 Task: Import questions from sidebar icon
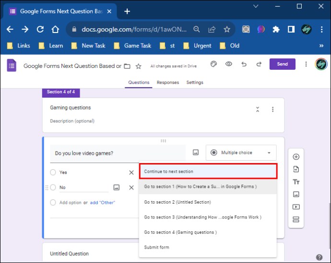[x=296, y=169]
